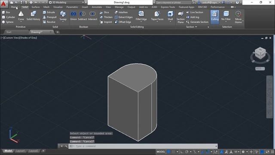Open the Visualize ribbon tab
Screen dimensions: 275x155
tap(58, 7)
